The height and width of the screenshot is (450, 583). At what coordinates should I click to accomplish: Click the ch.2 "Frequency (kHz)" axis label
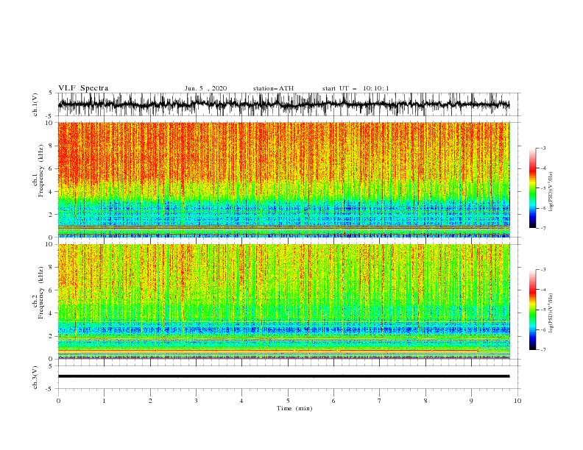pyautogui.click(x=41, y=293)
